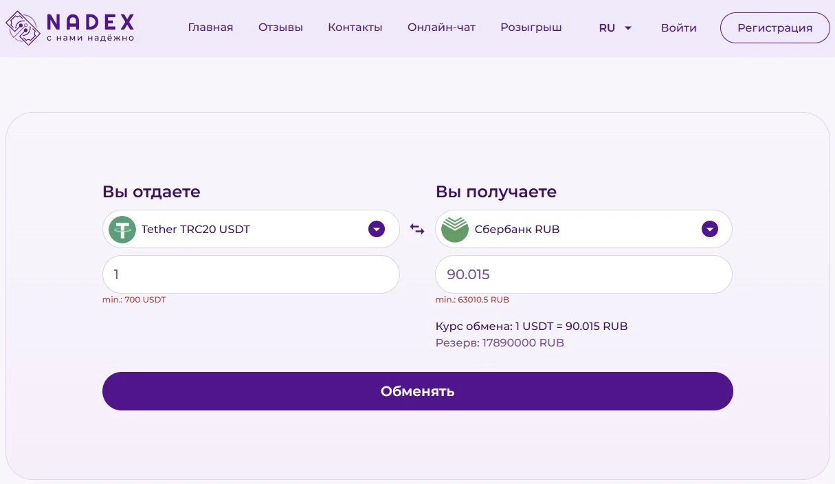
Task: Select the Сбербанк RUB currency box
Action: [x=583, y=229]
